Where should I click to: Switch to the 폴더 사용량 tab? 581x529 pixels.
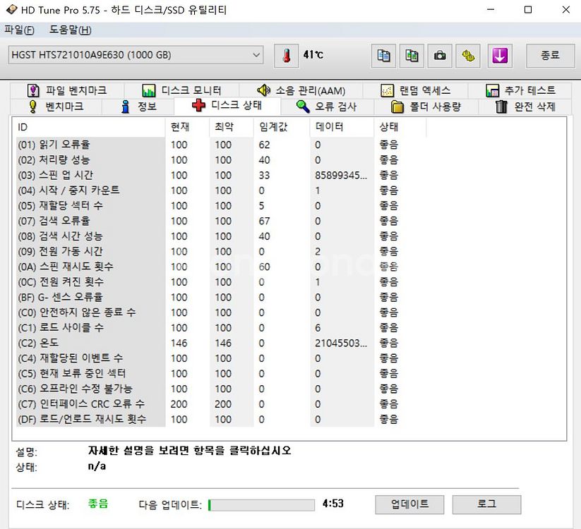click(426, 107)
